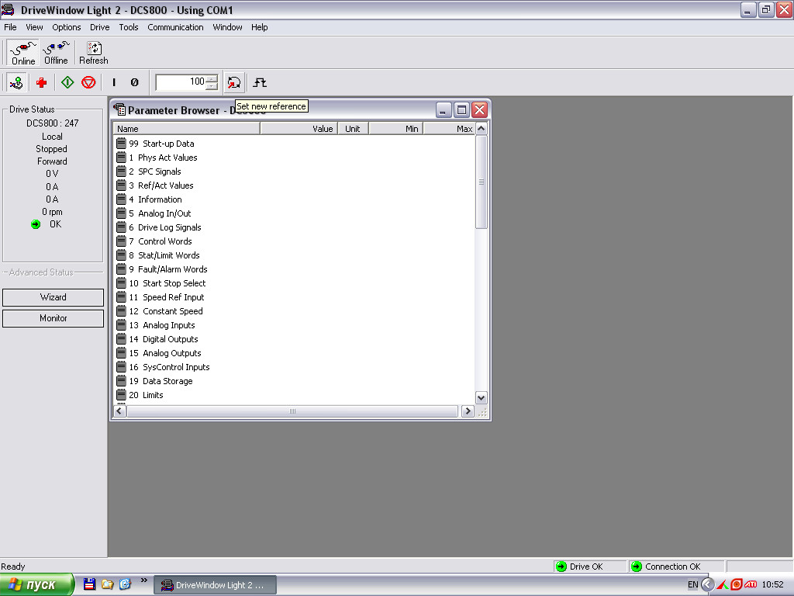Expand group 7 Control Words
Image resolution: width=794 pixels, height=596 pixels.
tap(154, 241)
